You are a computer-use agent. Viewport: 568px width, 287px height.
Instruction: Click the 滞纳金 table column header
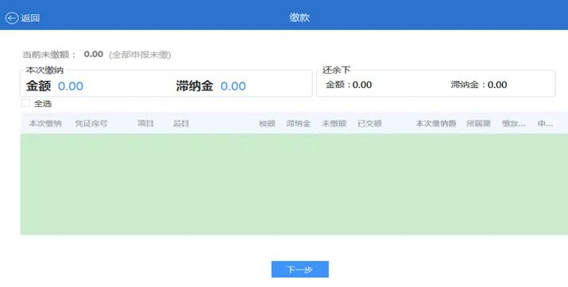[x=299, y=123]
